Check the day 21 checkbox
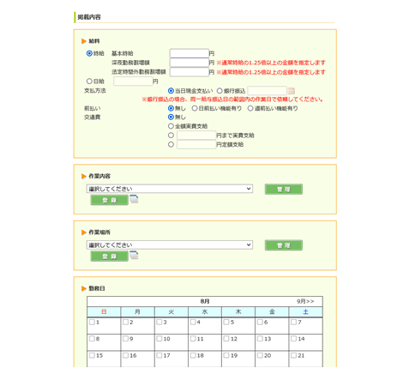The height and width of the screenshot is (368, 403). click(x=293, y=355)
